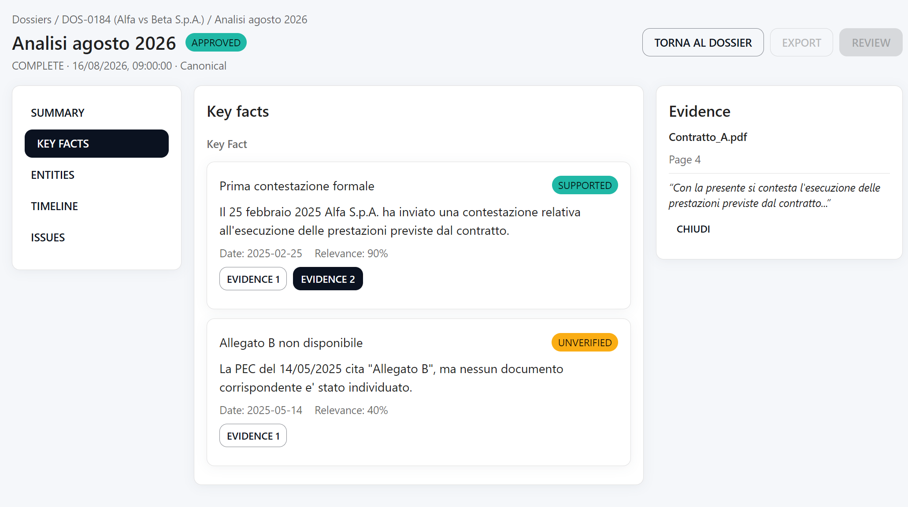908x507 pixels.
Task: Close the Evidence panel with Chiudi
Action: pyautogui.click(x=693, y=229)
